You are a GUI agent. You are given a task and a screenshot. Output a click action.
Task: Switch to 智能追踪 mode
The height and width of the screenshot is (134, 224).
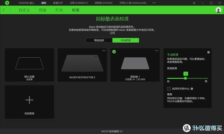[99, 40]
